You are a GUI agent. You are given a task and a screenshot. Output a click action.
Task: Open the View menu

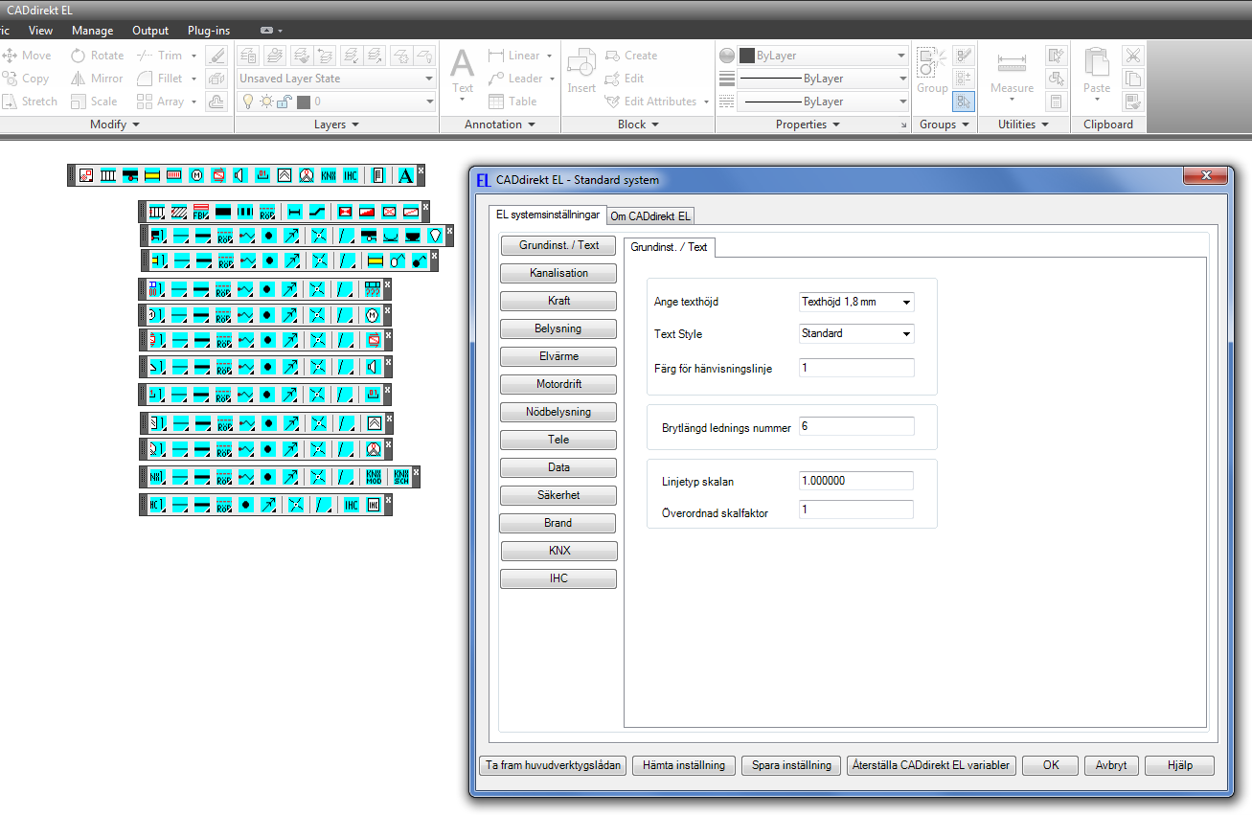pos(40,31)
